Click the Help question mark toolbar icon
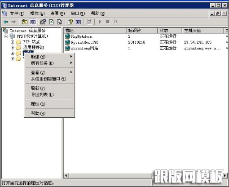This screenshot has width=229, height=187. click(70, 22)
